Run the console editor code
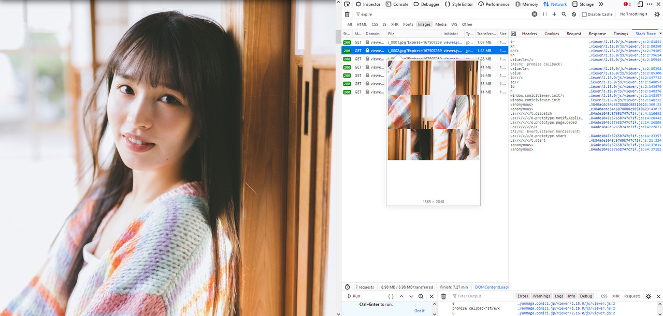 (354, 296)
